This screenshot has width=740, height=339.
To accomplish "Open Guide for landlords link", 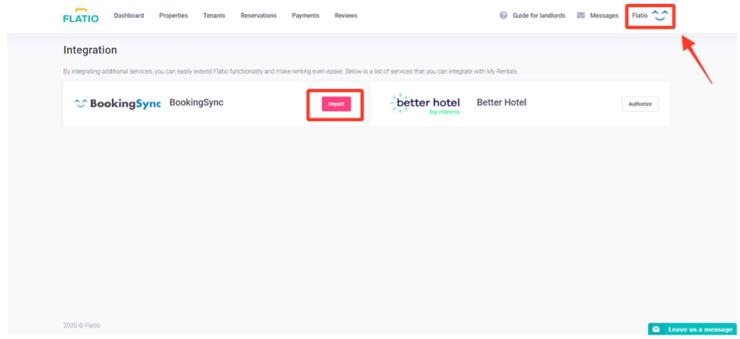I will pos(539,16).
